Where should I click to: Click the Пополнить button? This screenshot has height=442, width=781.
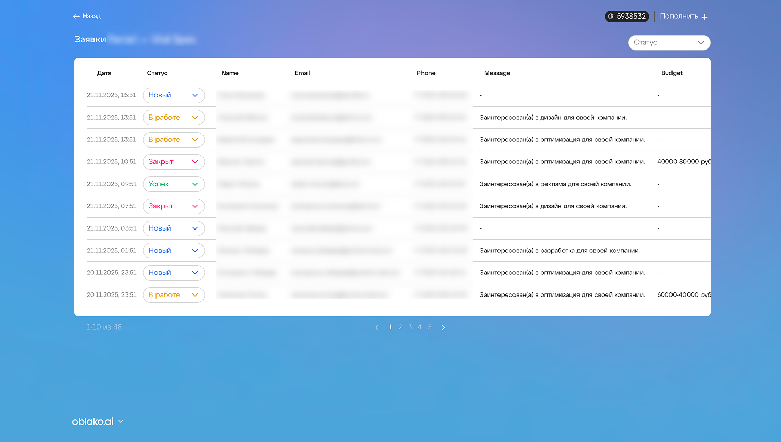[x=679, y=17]
